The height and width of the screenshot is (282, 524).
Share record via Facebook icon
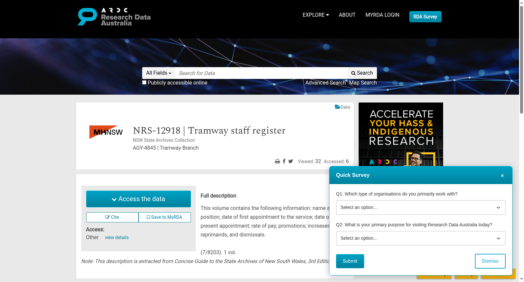(284, 161)
